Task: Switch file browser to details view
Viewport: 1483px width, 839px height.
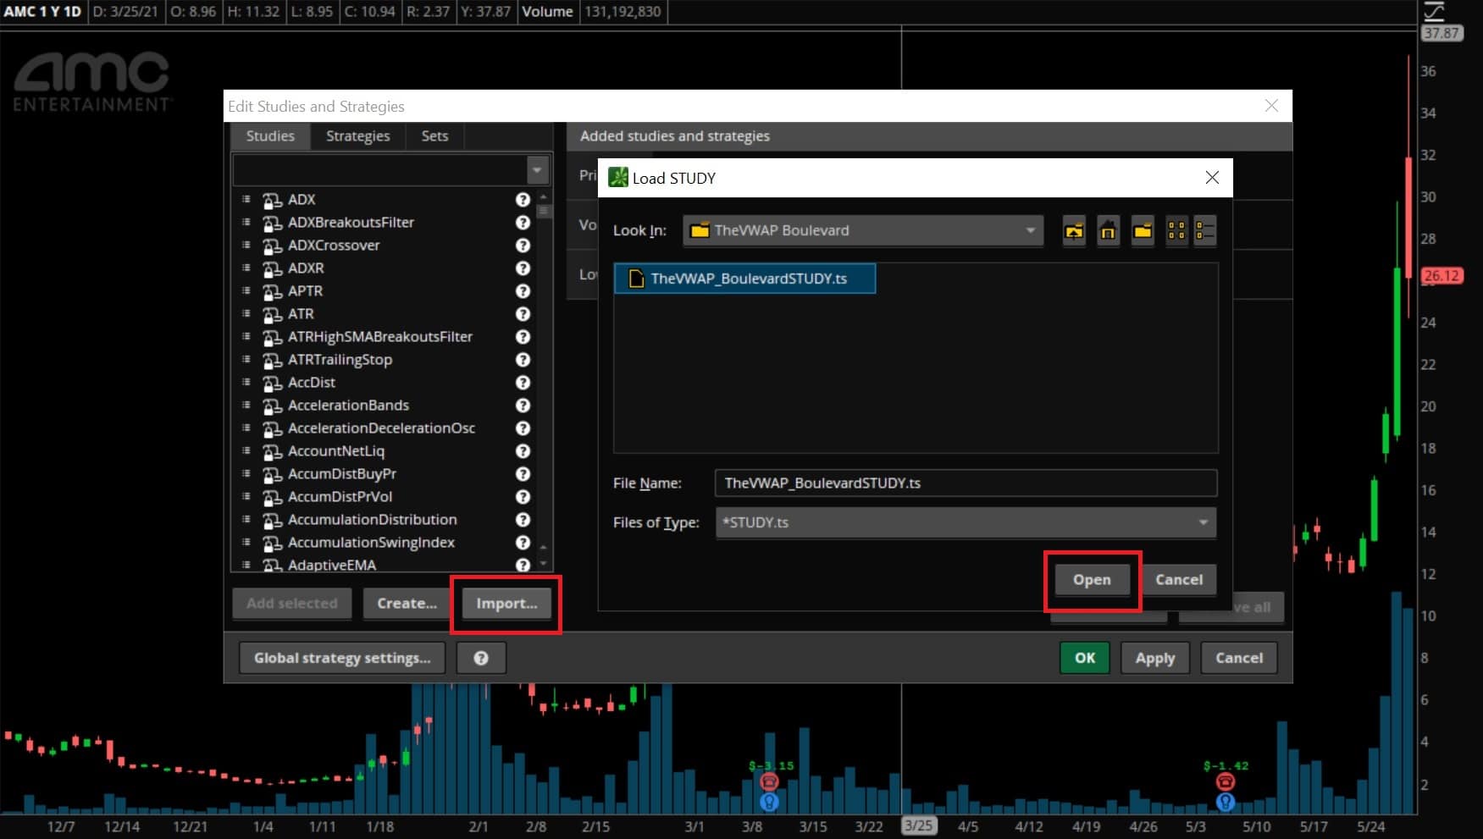Action: pyautogui.click(x=1205, y=230)
